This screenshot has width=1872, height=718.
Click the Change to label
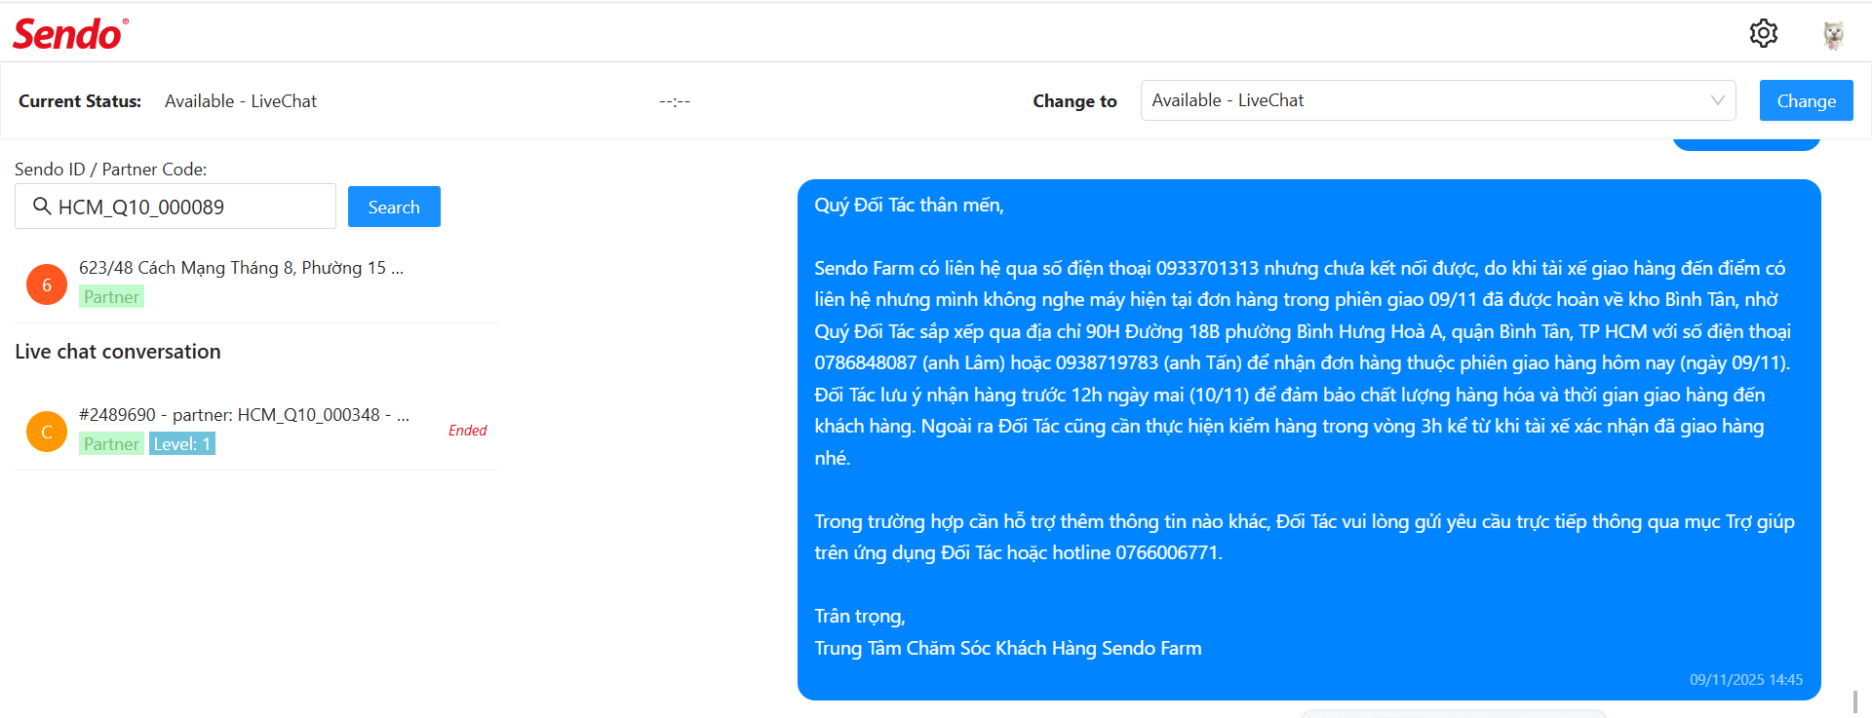click(1074, 101)
